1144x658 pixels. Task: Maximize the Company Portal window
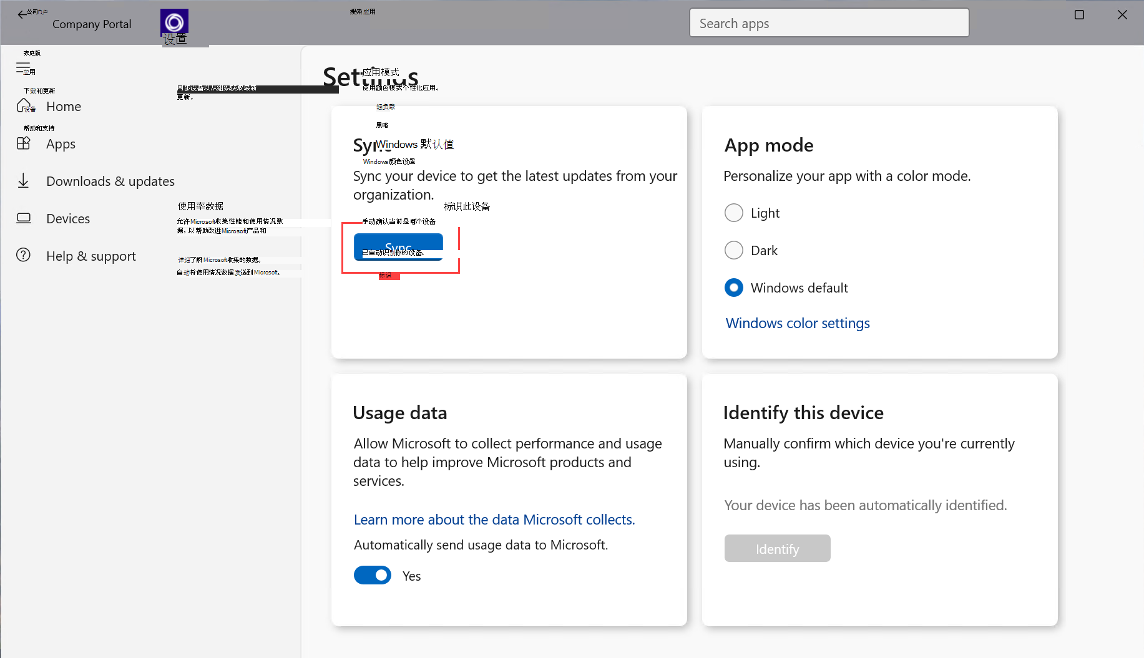pyautogui.click(x=1079, y=15)
